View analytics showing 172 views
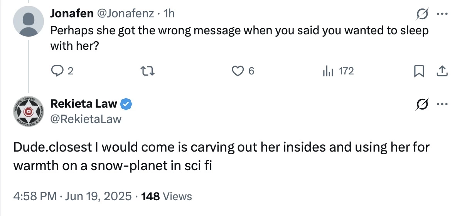This screenshot has width=462, height=216. point(338,71)
